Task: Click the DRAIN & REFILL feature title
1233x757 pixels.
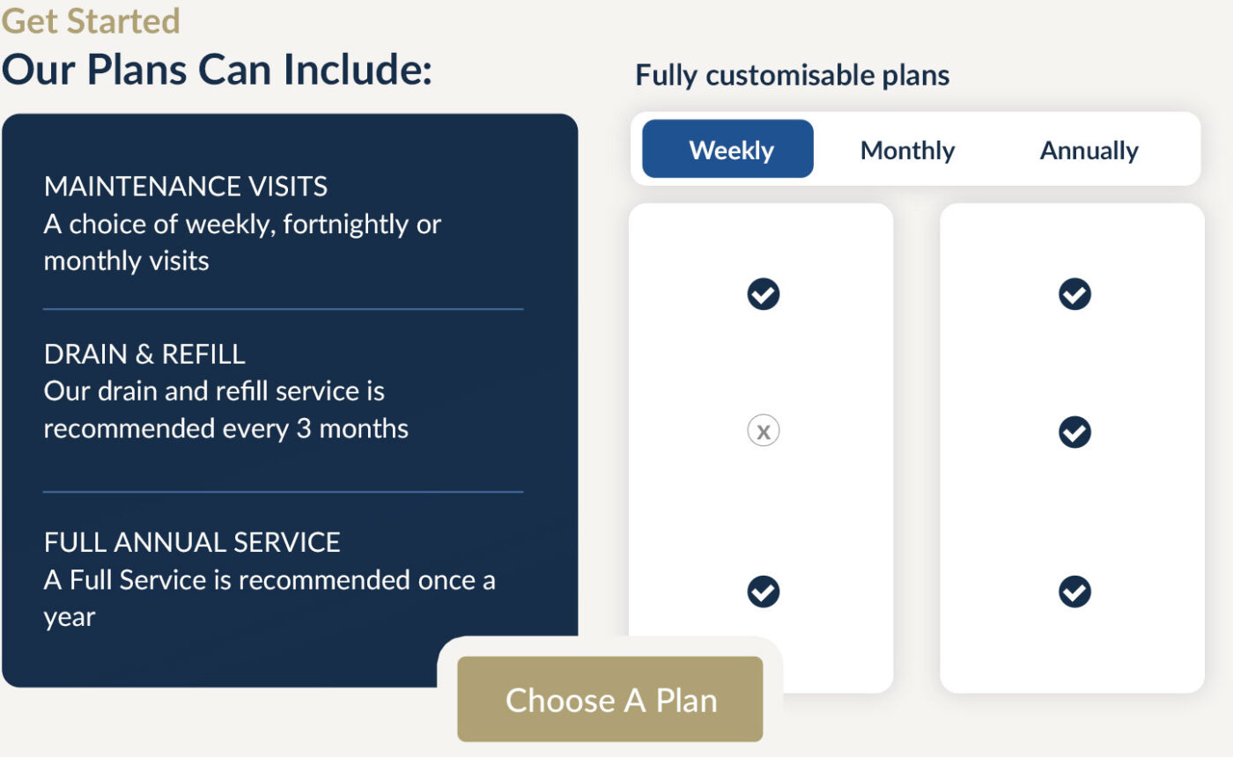Action: click(x=144, y=354)
